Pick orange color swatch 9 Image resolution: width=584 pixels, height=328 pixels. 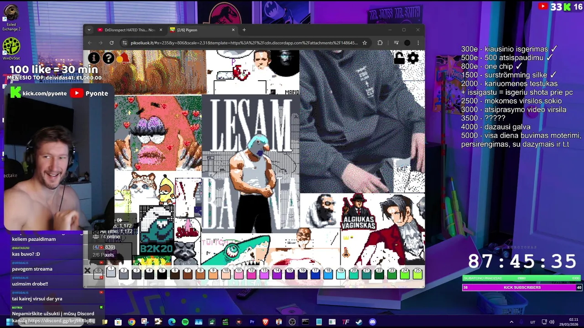tap(213, 273)
